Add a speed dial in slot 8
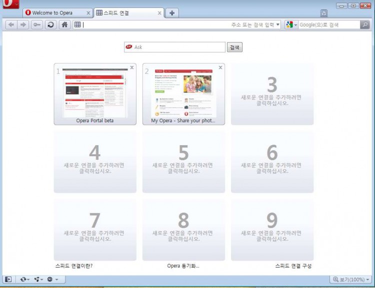 [x=183, y=230]
